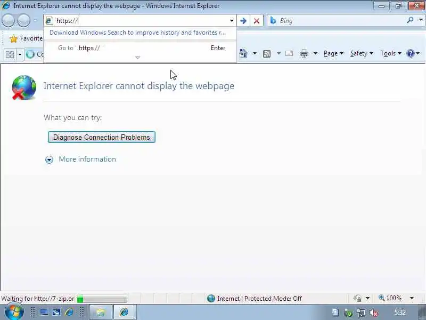Open the tab list dropdown arrow
Image resolution: width=426 pixels, height=320 pixels.
pyautogui.click(x=20, y=54)
